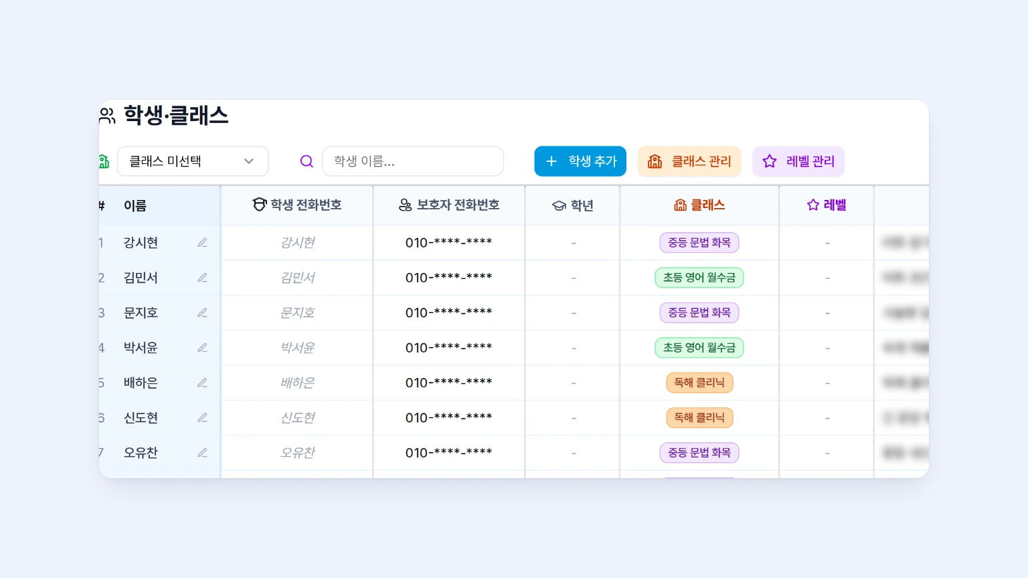Click the 클래스 column header

pos(699,205)
